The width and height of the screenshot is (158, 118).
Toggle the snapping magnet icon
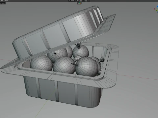click(81, 1)
